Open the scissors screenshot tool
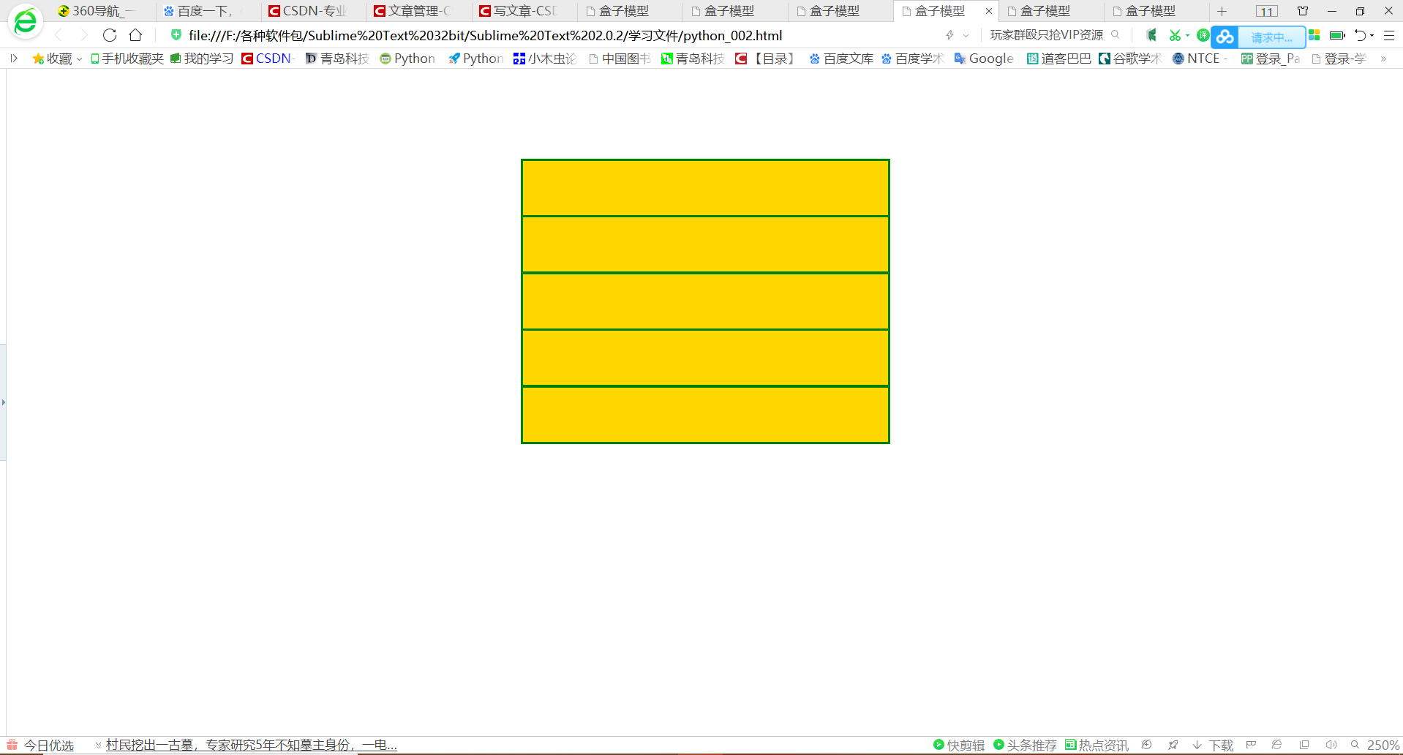The image size is (1403, 755). 1175,35
